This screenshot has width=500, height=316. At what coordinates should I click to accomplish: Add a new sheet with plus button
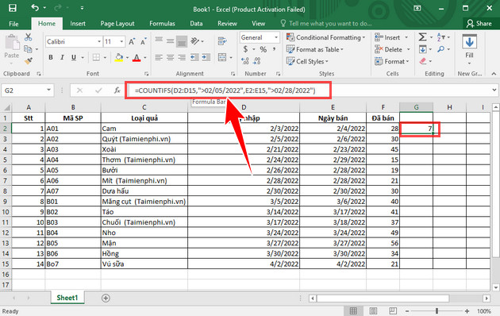[x=106, y=299]
